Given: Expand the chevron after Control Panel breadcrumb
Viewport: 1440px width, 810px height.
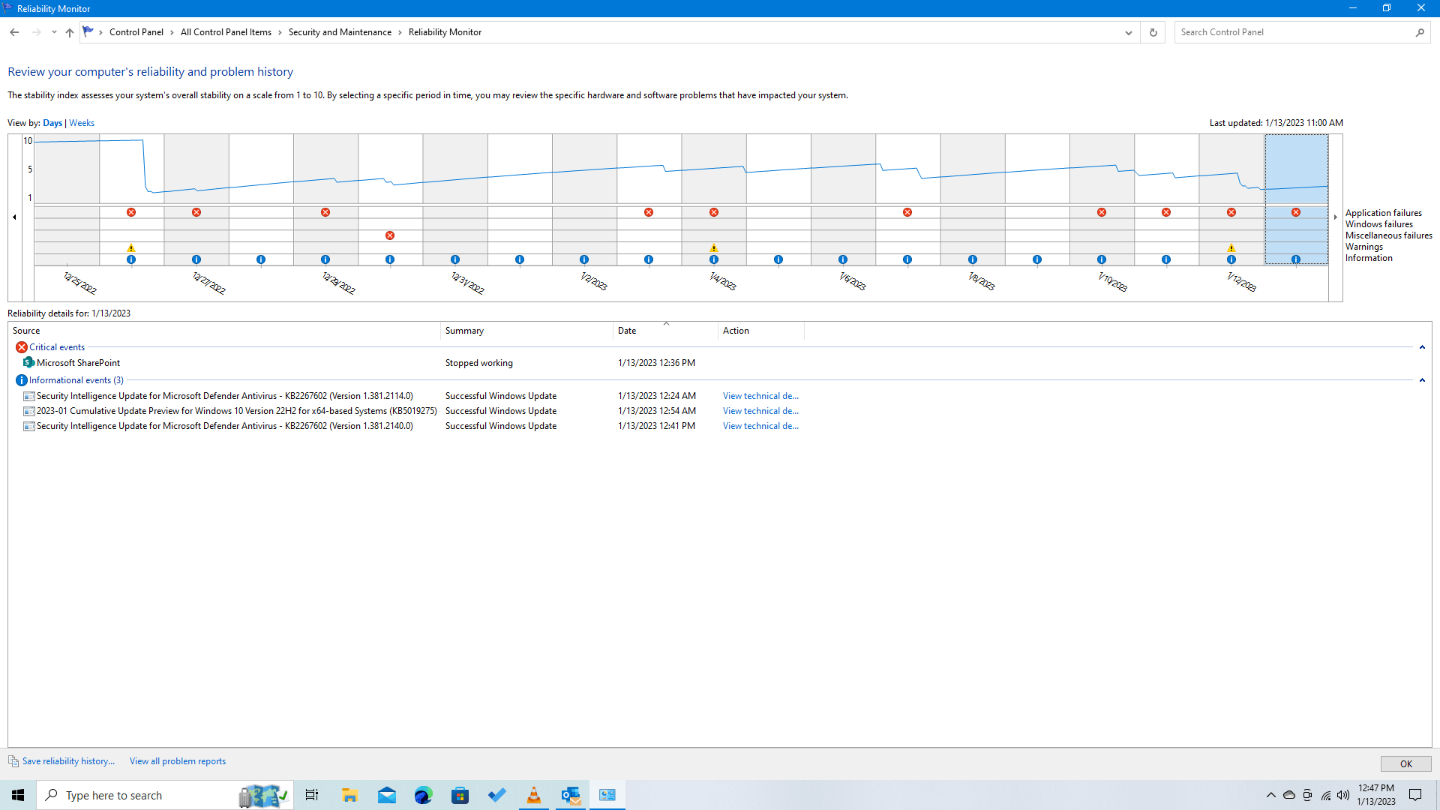Looking at the screenshot, I should point(172,32).
